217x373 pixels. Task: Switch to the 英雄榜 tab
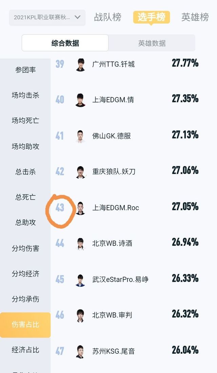[195, 17]
